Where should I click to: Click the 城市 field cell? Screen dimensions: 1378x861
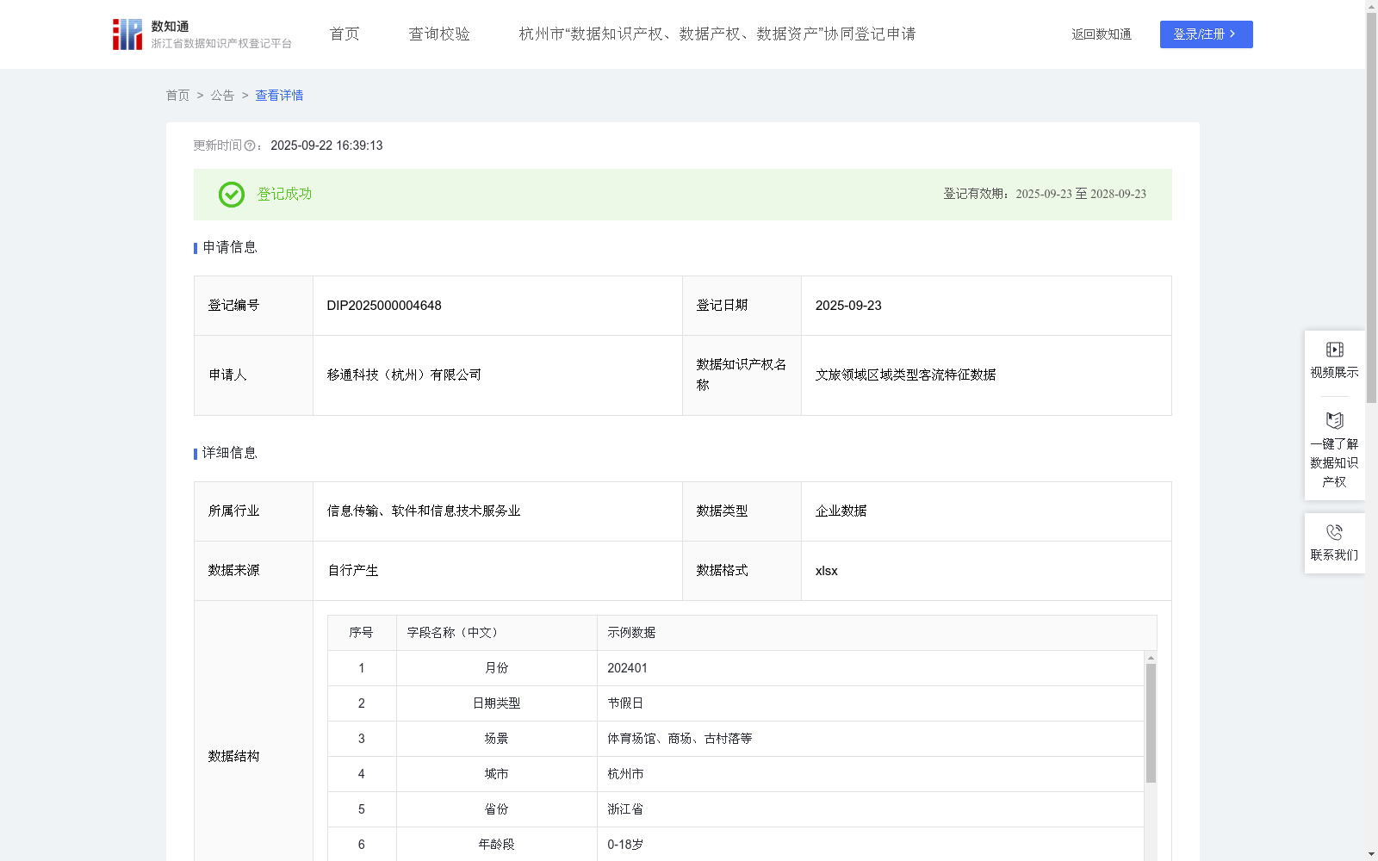pyautogui.click(x=496, y=774)
